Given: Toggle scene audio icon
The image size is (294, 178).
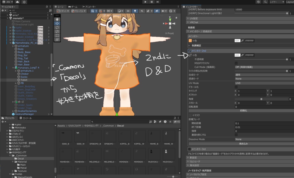Looking at the screenshot, I should coord(142,11).
